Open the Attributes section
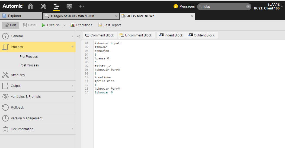The width and height of the screenshot is (285, 148). [x=18, y=75]
